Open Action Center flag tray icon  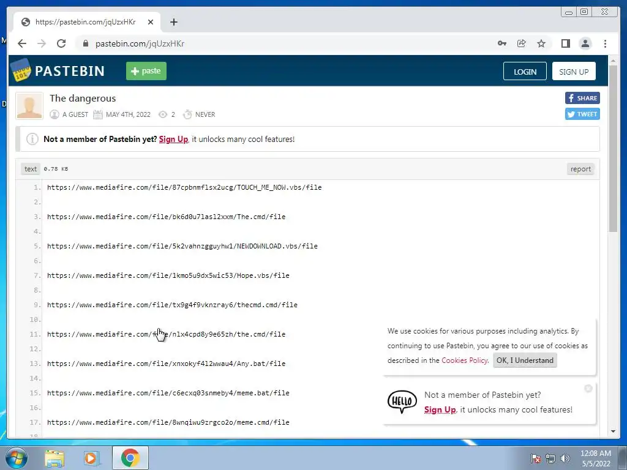coord(535,458)
